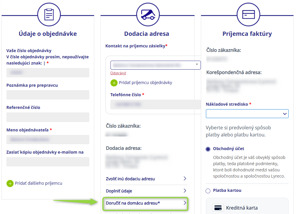Click chevron arrow next to Zvoliť inú dodaciu adresu

click(x=185, y=178)
